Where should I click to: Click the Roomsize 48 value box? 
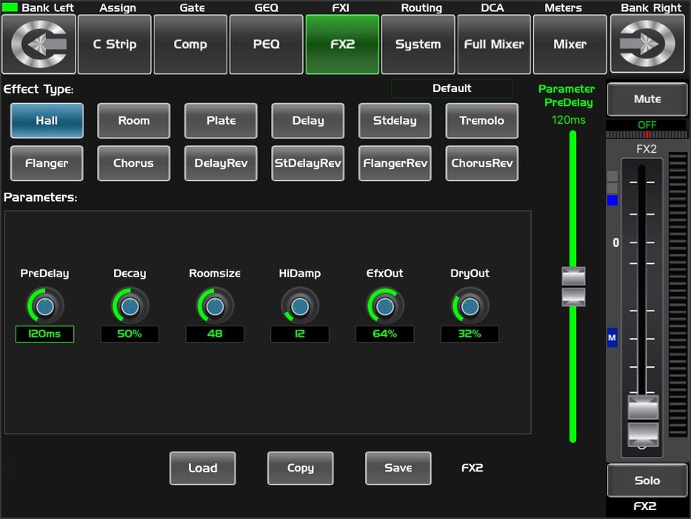215,334
